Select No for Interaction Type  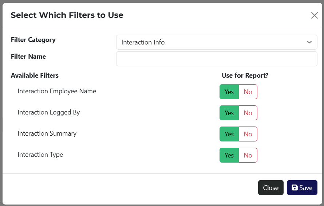coord(248,155)
